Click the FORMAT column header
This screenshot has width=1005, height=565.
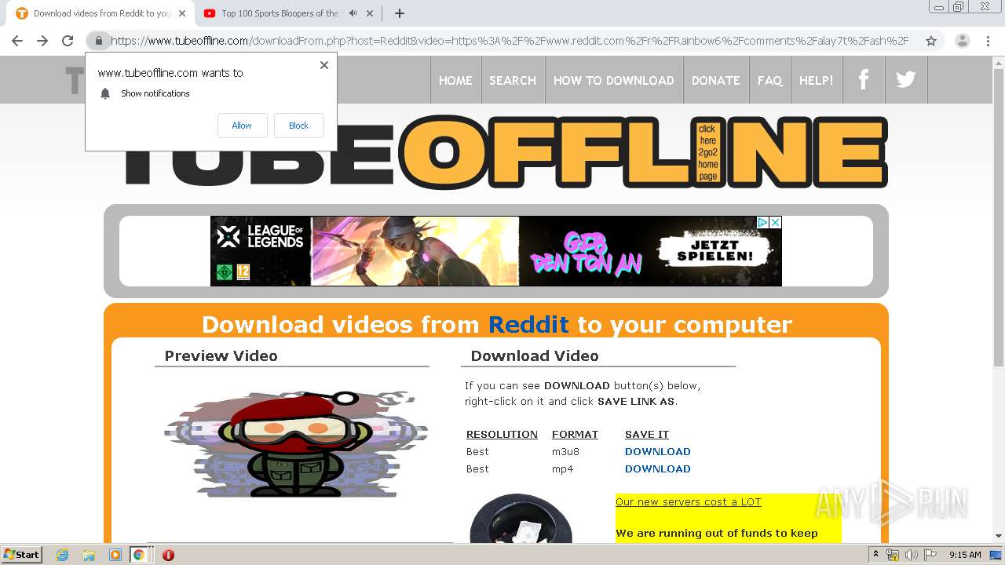point(575,435)
